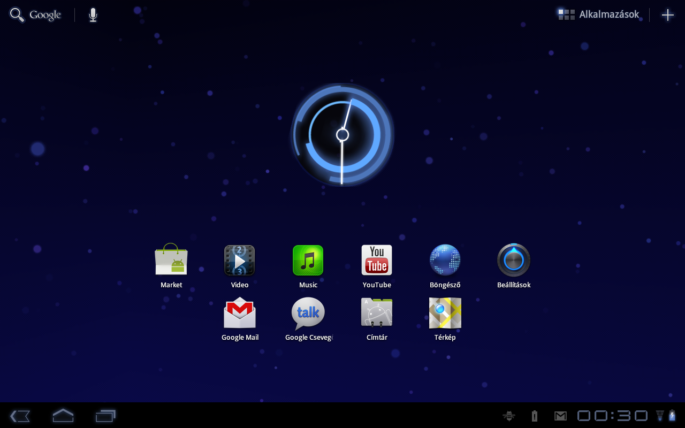Launch the Video app
The width and height of the screenshot is (685, 428).
tap(240, 266)
